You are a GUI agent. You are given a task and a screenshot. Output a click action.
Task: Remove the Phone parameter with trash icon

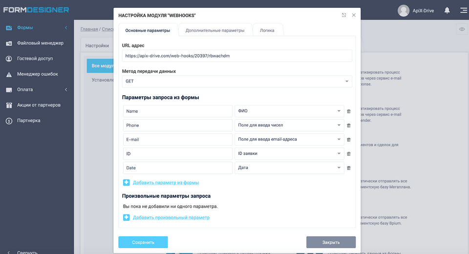pyautogui.click(x=348, y=126)
